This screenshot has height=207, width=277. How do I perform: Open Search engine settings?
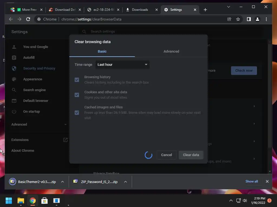pos(34,90)
